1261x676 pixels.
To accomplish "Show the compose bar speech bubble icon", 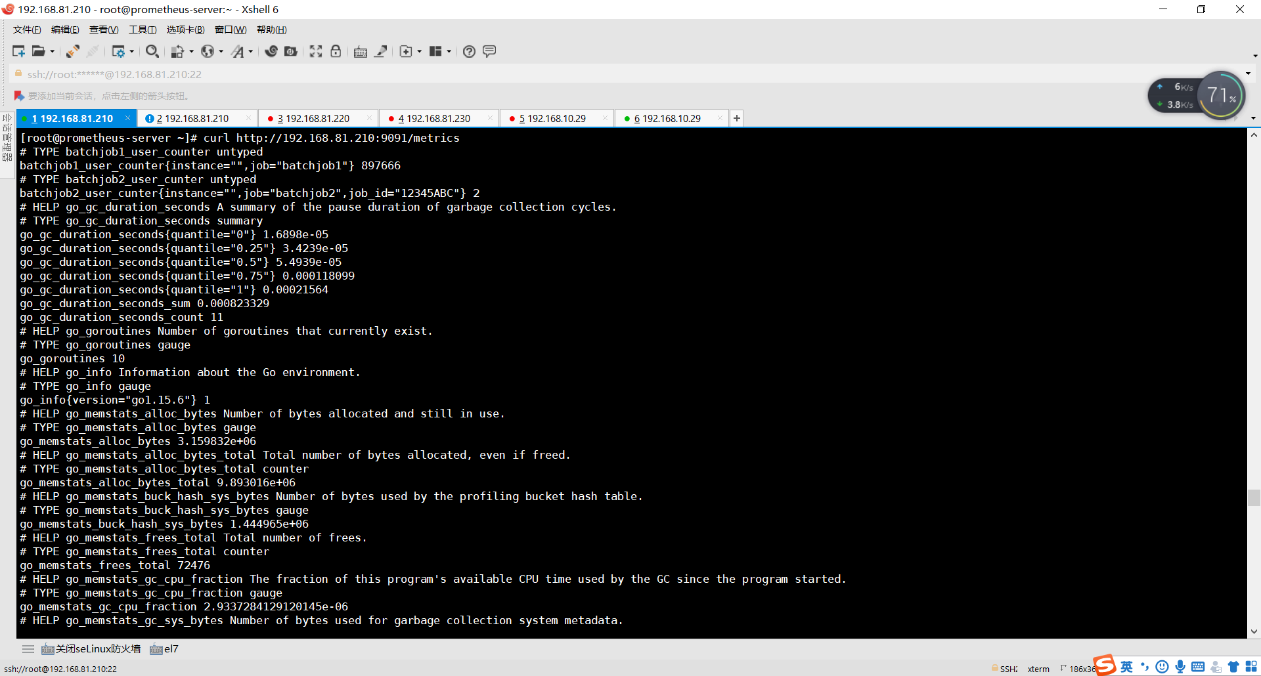I will click(490, 51).
